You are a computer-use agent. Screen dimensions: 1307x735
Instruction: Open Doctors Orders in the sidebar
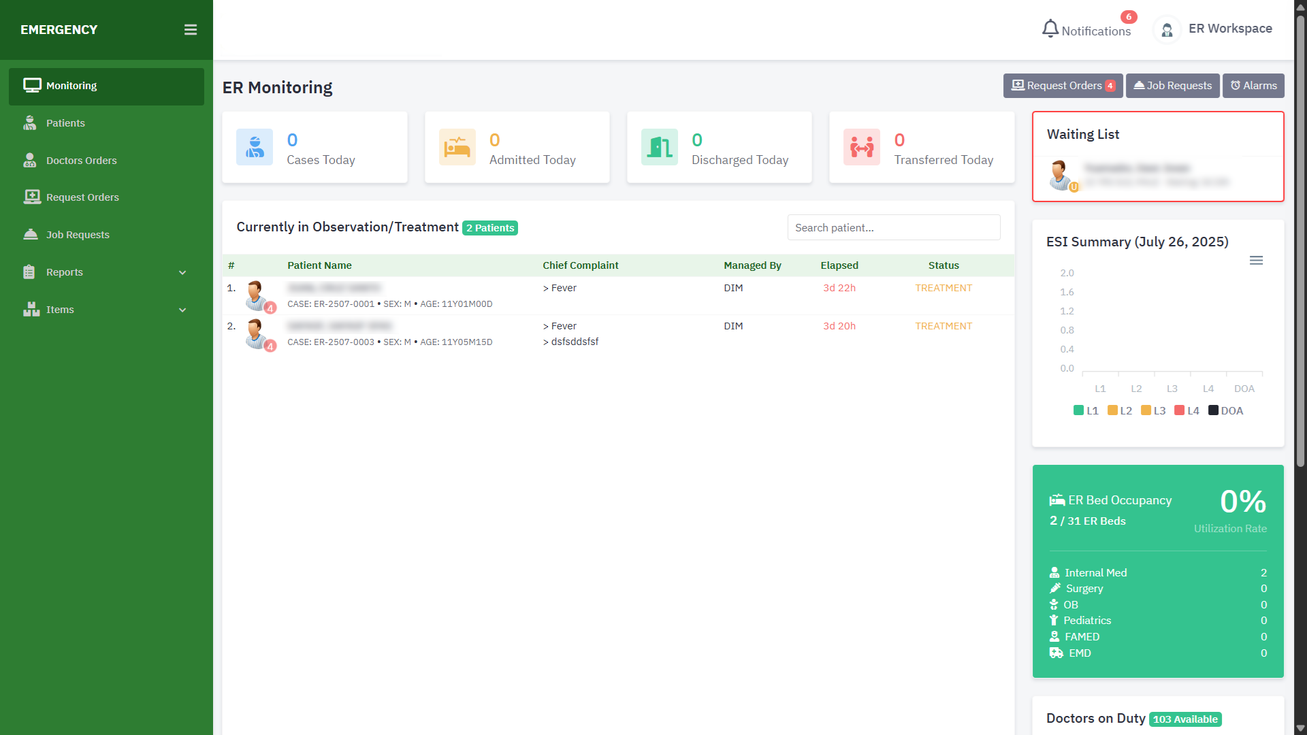click(x=81, y=161)
